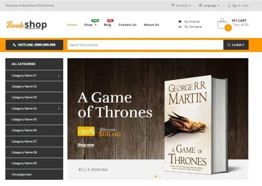Click the user icon beside Sign In
The image size is (262, 186).
click(x=229, y=5)
